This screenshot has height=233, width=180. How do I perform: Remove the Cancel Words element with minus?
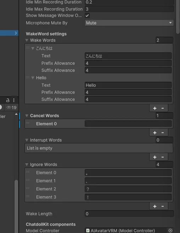coord(163,133)
